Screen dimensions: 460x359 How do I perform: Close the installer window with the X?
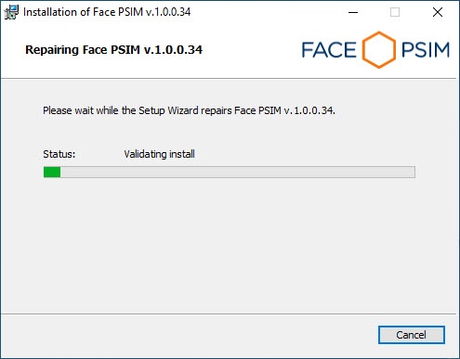(438, 12)
